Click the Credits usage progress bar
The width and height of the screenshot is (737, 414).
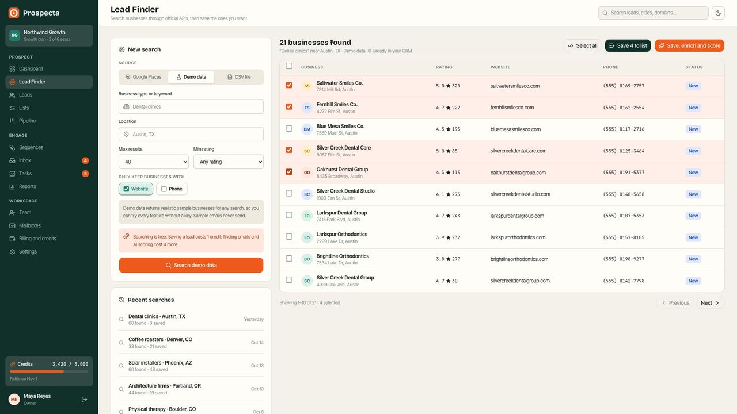pyautogui.click(x=49, y=371)
